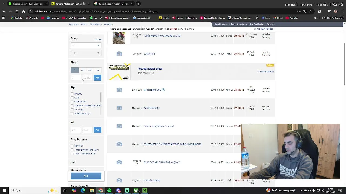Open the wp WhatsApp bookmark
Viewport: 346px width, 194px height.
point(93,18)
